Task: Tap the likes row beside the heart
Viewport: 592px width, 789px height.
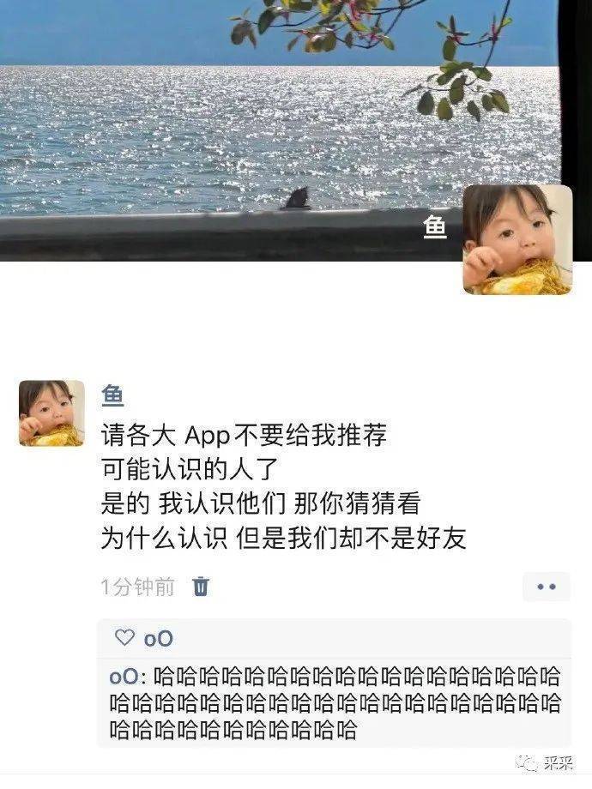Action: tap(335, 638)
